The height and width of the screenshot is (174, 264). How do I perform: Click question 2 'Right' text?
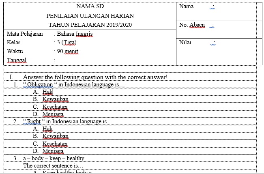(68, 121)
